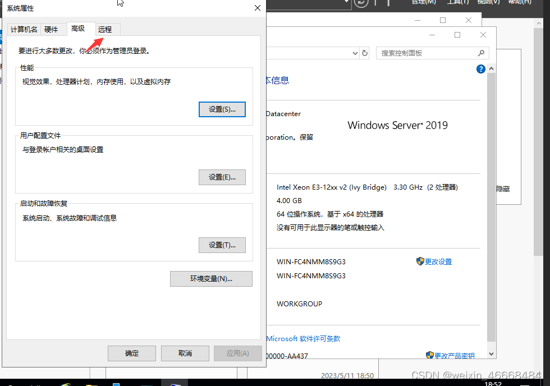Open performance 设置(S)... button
This screenshot has width=550, height=386.
(x=222, y=109)
